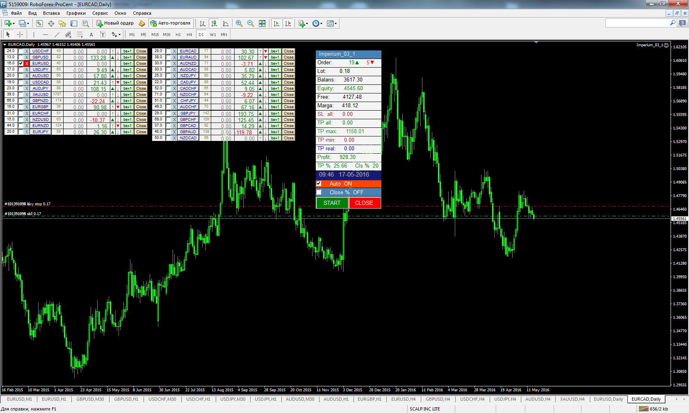Viewport: 689px width, 413px height.
Task: Select the cursor arrow tool
Action: (8, 34)
